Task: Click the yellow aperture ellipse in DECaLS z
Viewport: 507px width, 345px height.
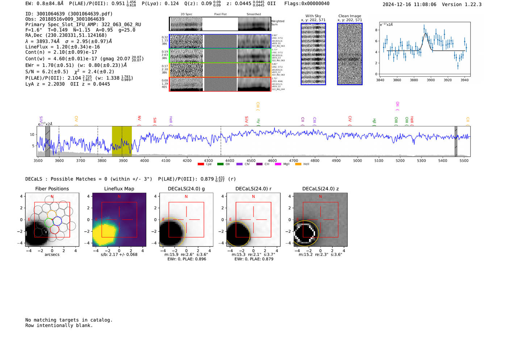Action: click(x=306, y=233)
